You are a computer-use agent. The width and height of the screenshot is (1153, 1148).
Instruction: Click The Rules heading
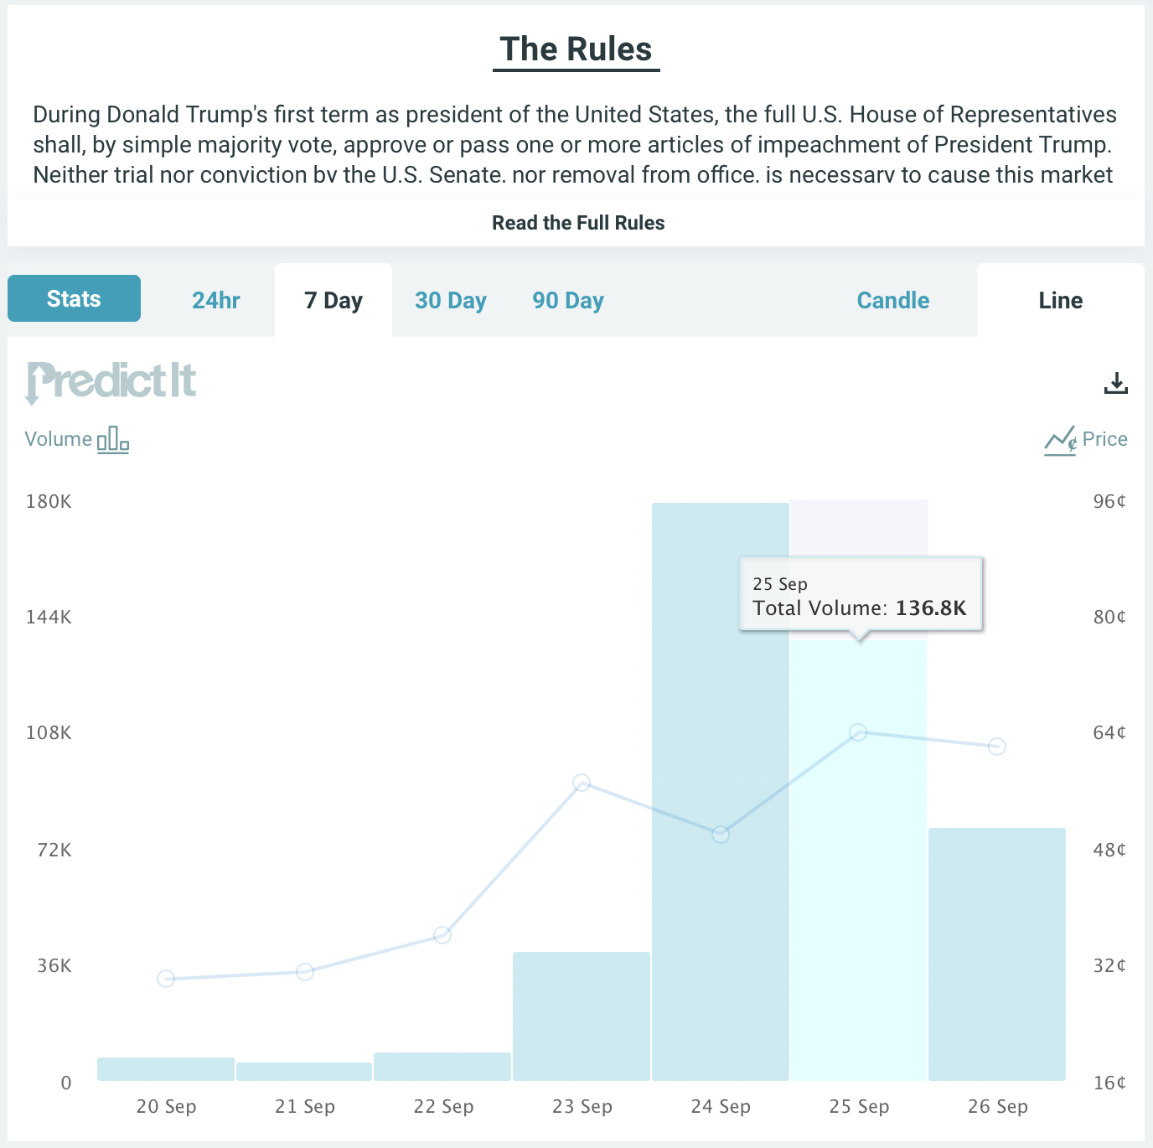click(x=576, y=49)
